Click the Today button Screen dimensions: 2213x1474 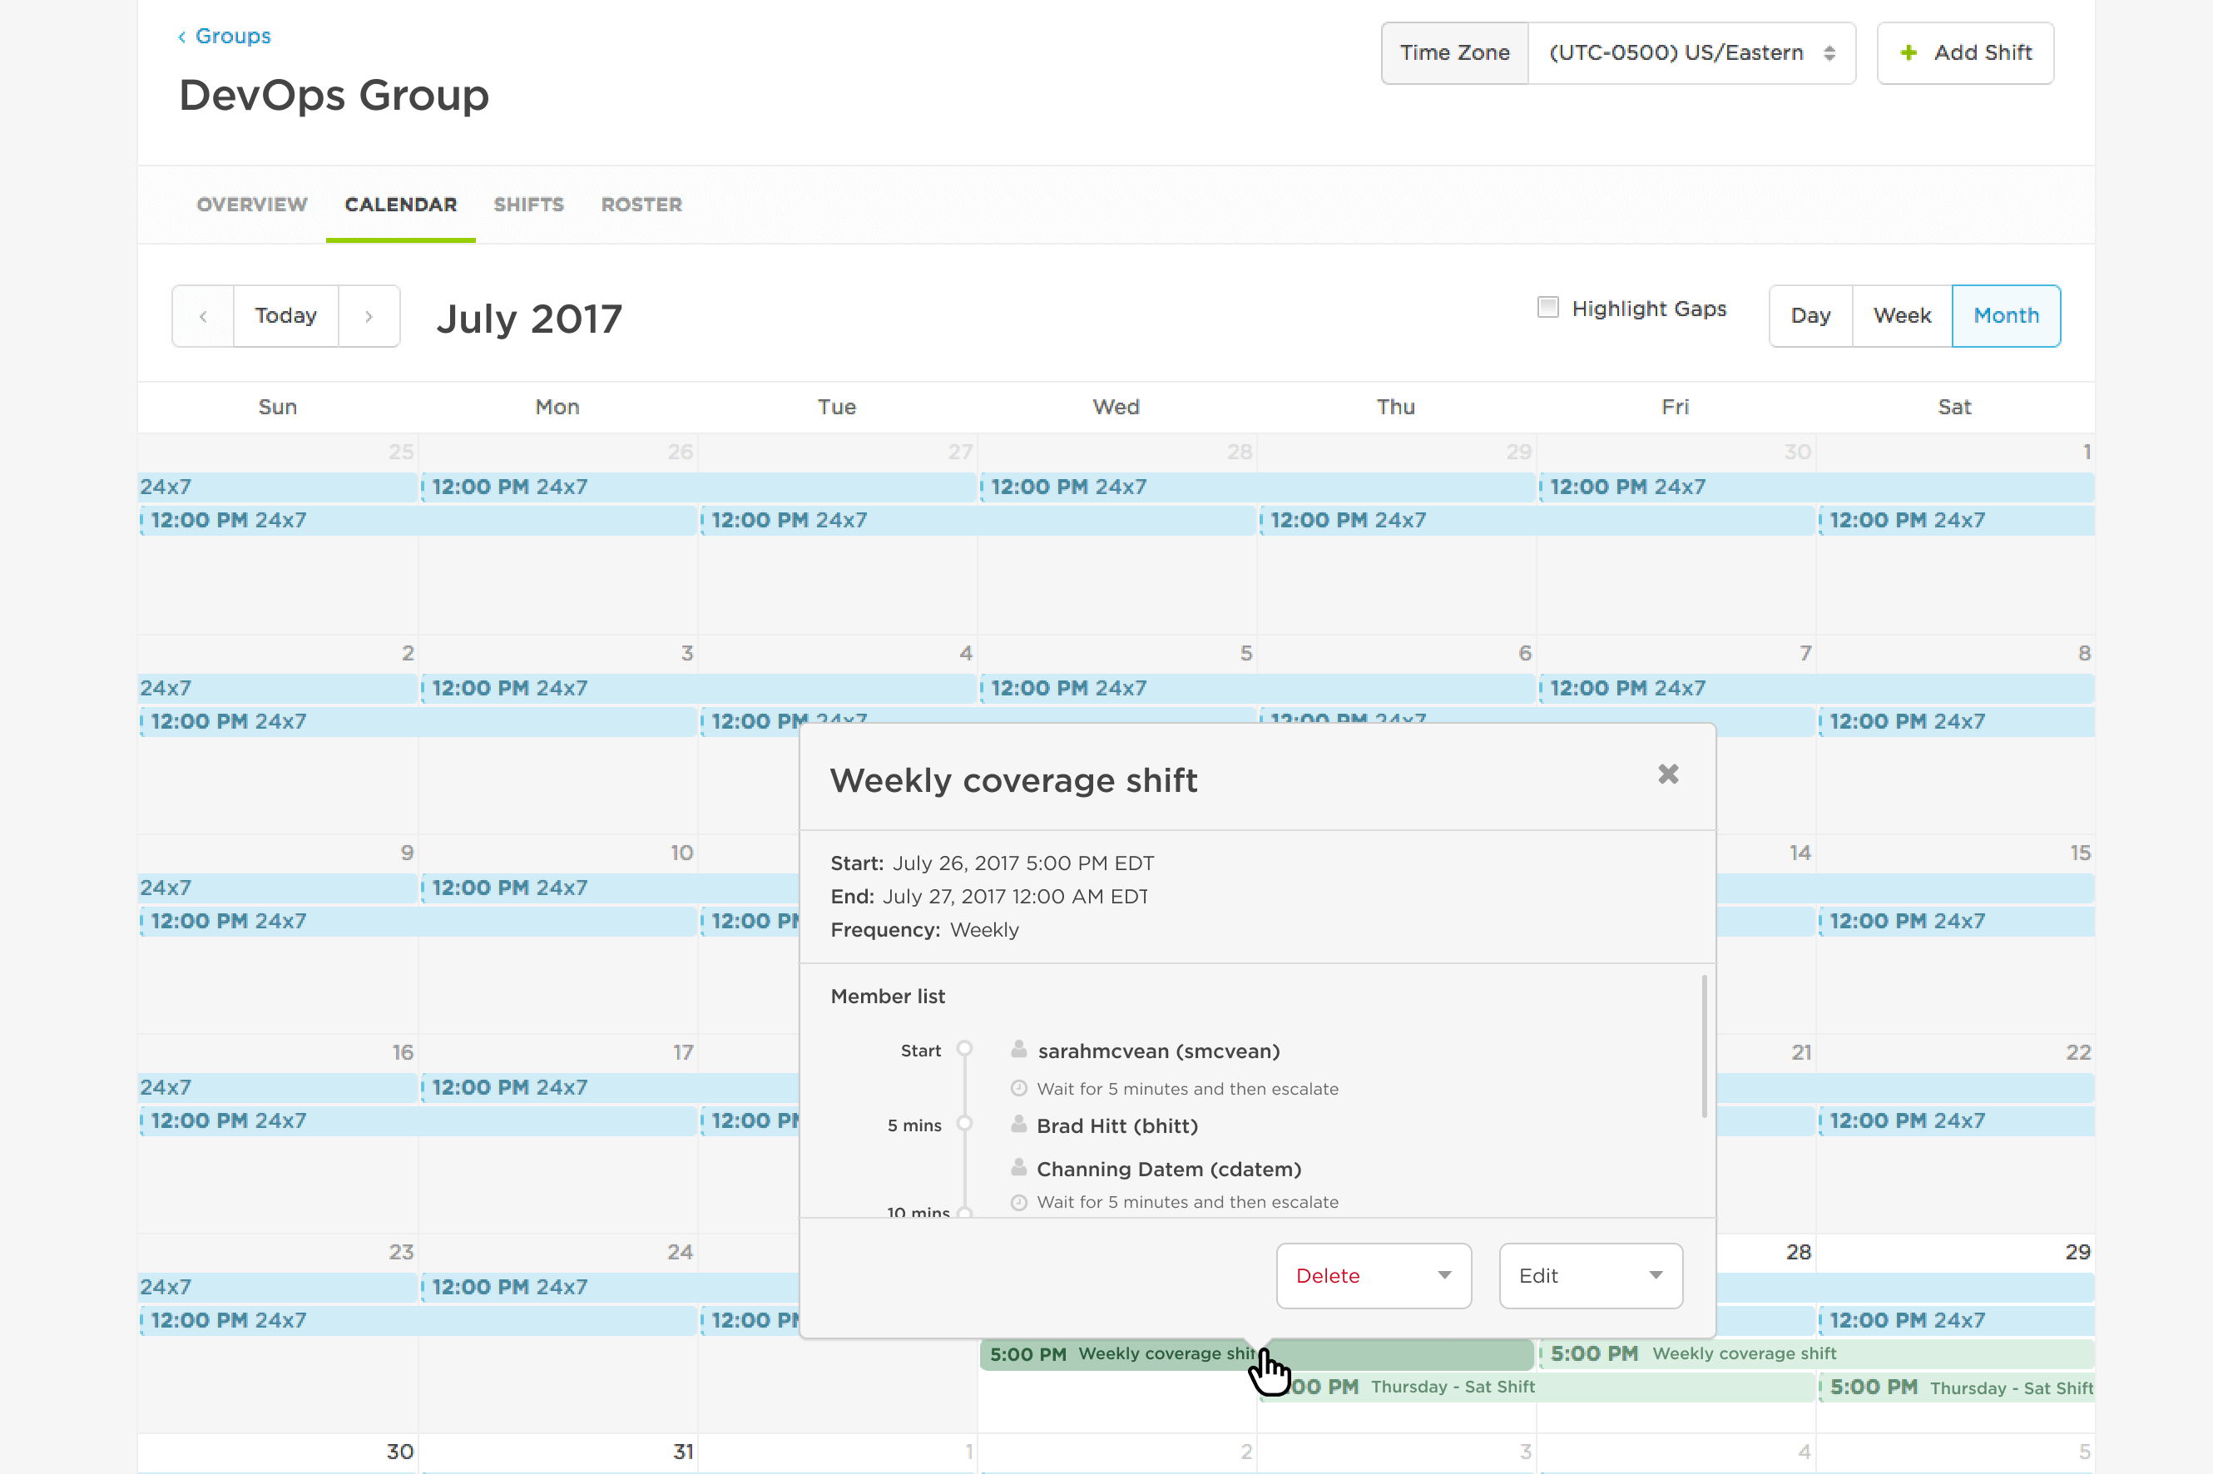(x=285, y=316)
